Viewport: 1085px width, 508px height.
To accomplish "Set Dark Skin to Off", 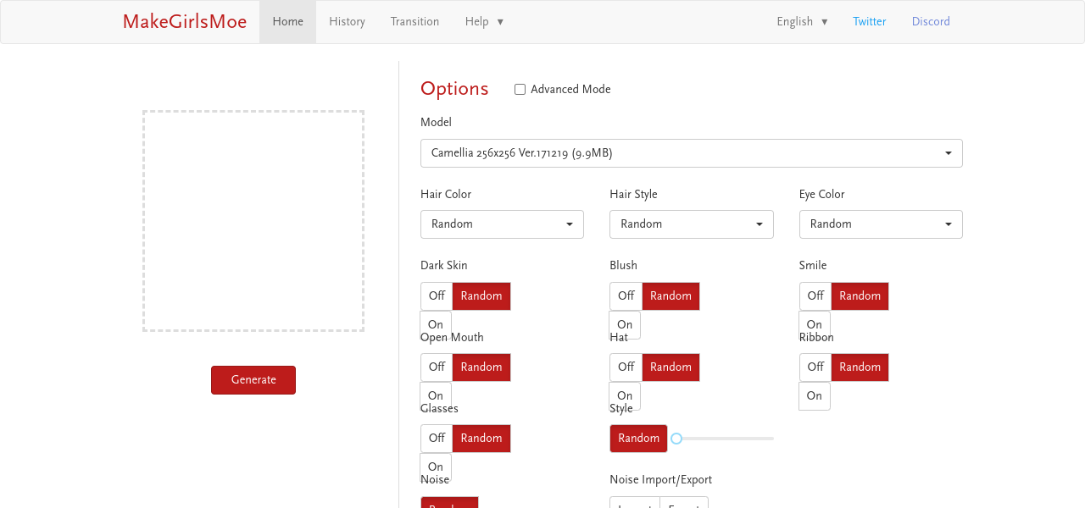I will point(437,296).
